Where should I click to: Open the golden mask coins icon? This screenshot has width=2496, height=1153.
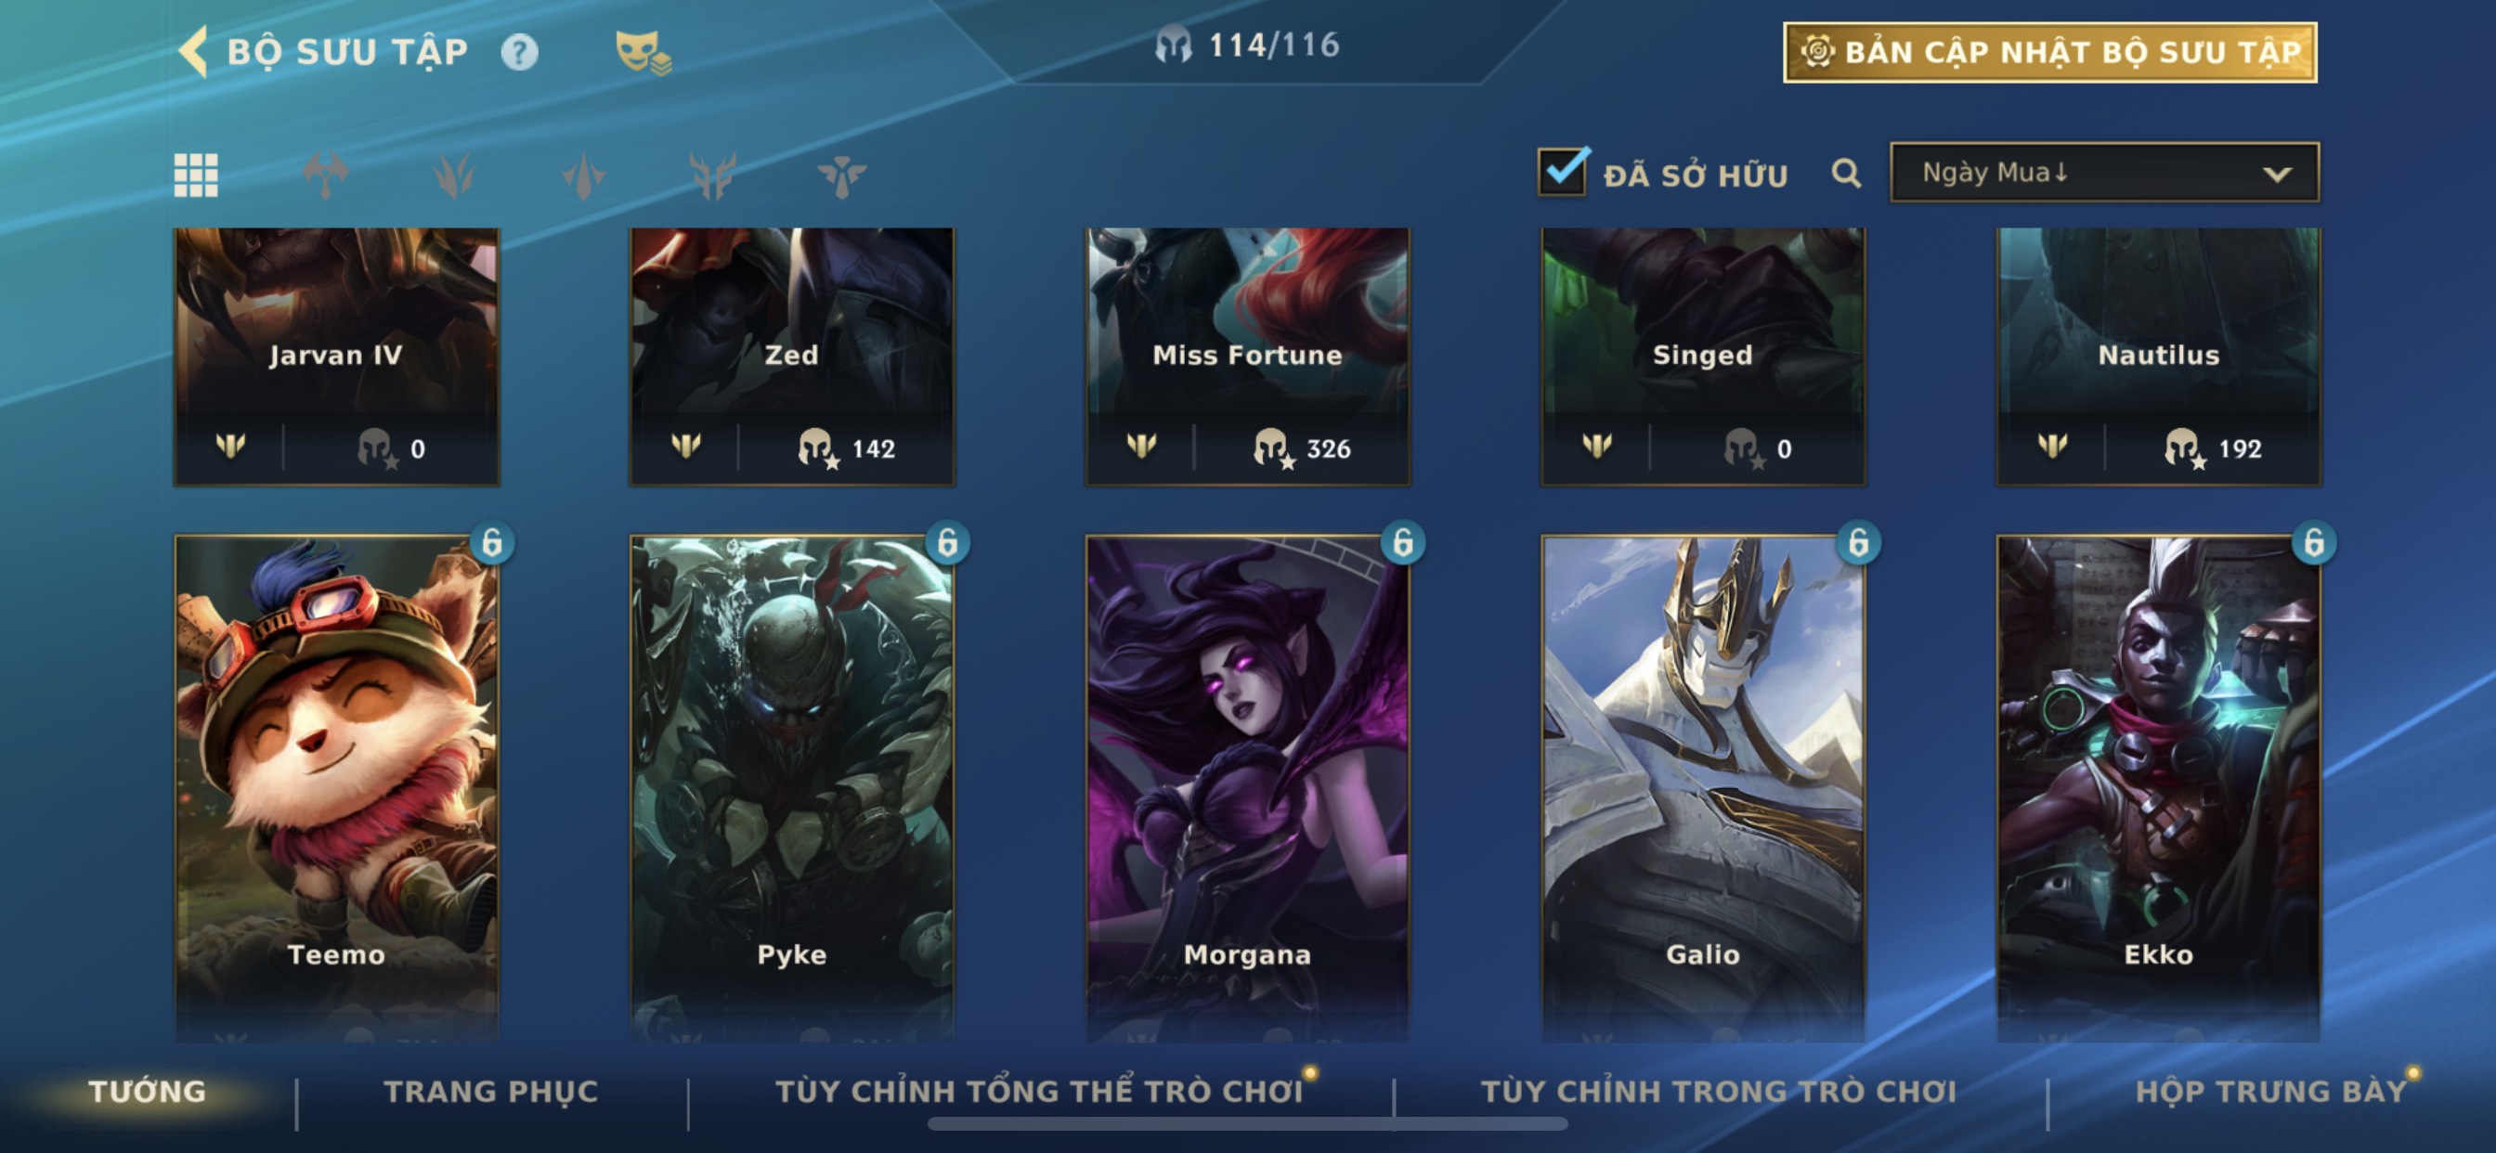[x=643, y=52]
